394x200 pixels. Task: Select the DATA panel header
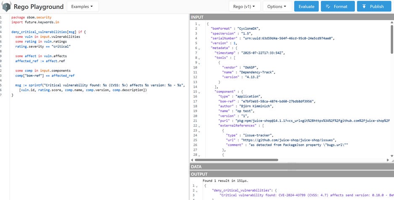pyautogui.click(x=292, y=167)
